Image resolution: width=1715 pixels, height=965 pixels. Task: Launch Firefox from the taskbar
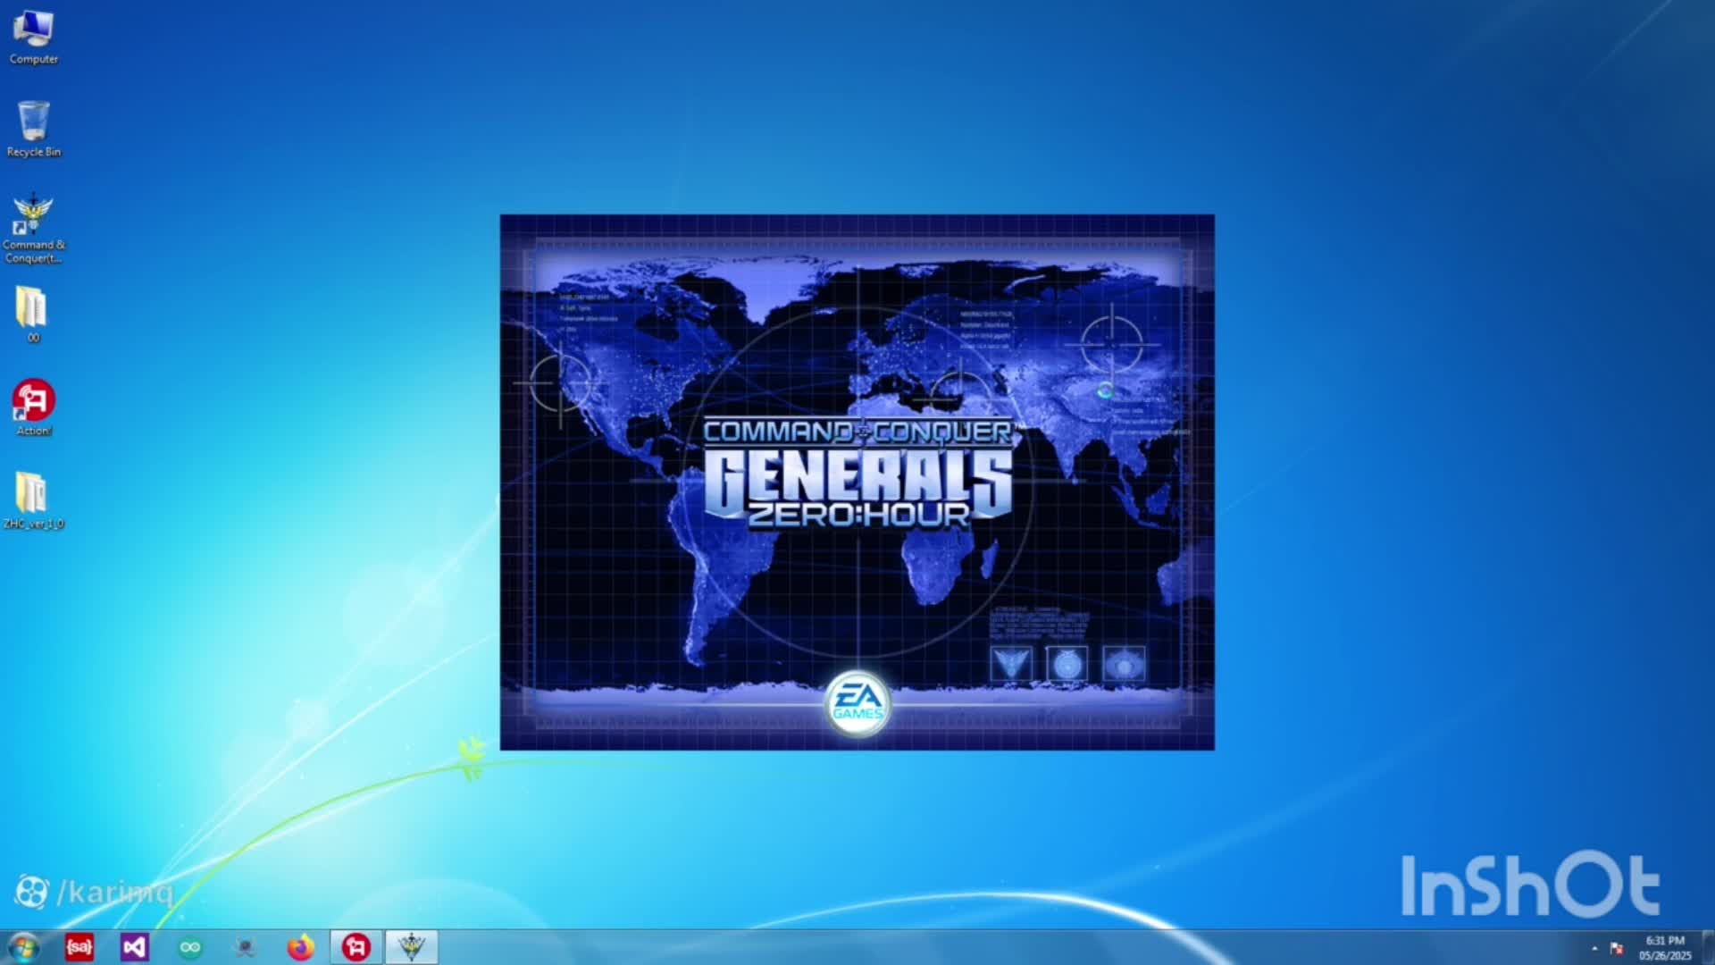coord(300,947)
